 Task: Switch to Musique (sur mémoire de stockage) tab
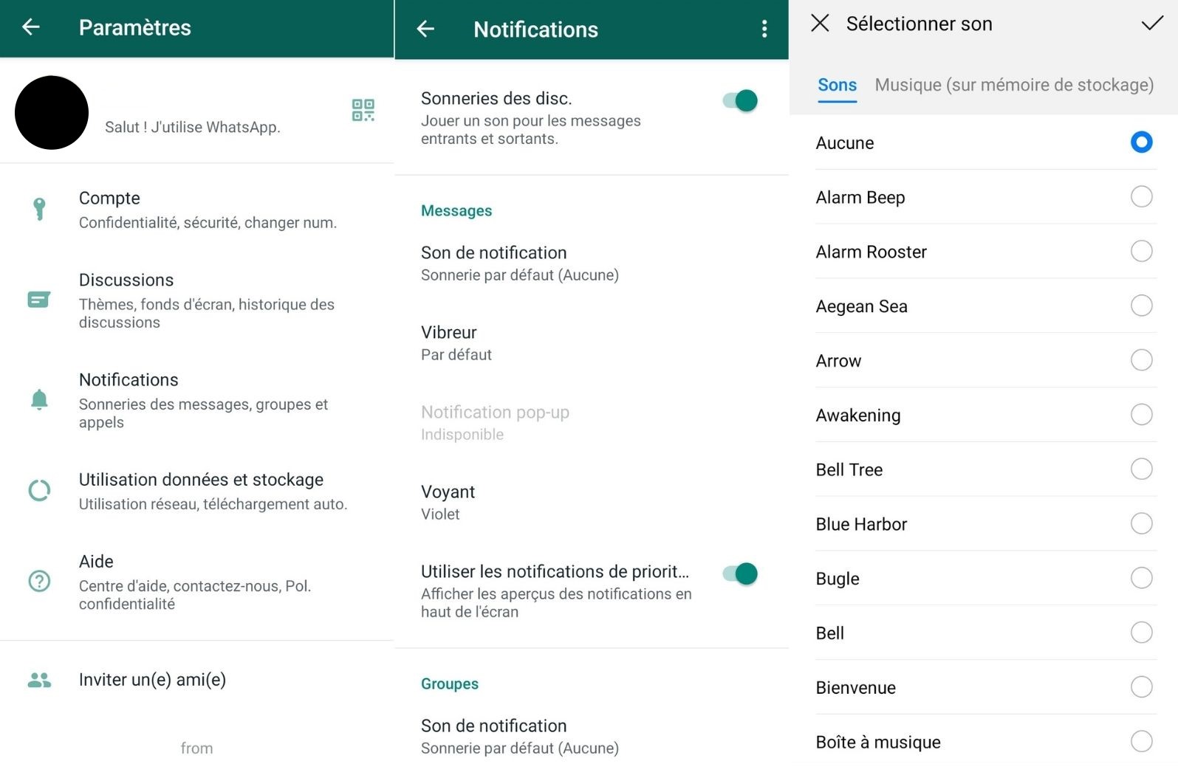pos(1014,85)
